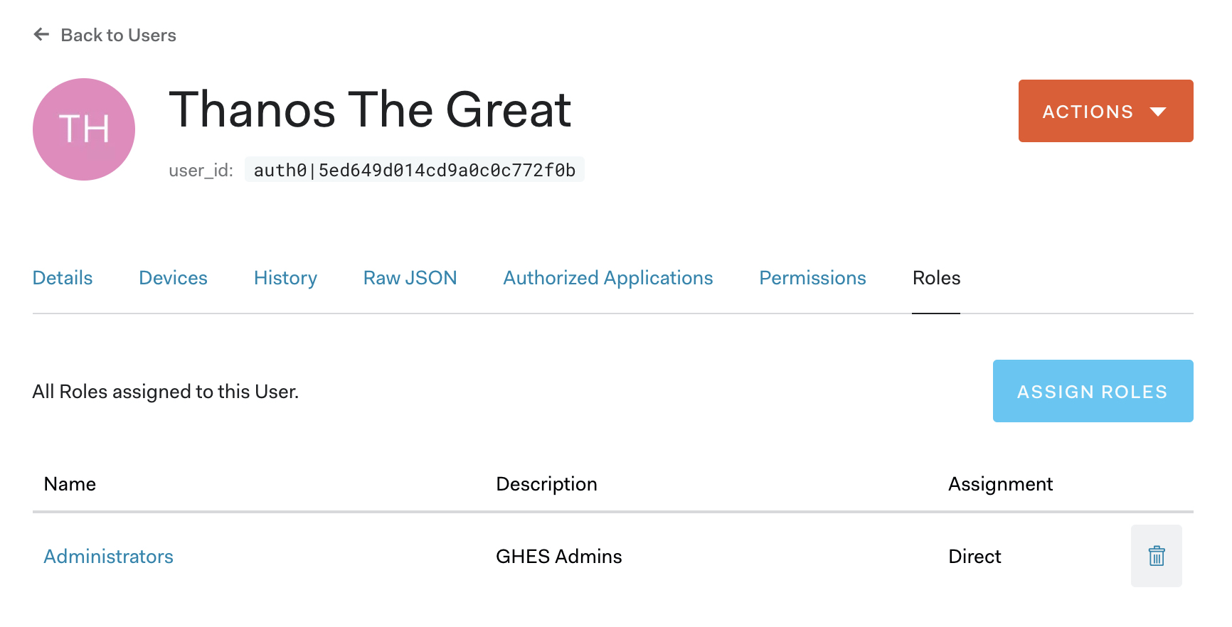View the Raw JSON tab

(x=410, y=278)
